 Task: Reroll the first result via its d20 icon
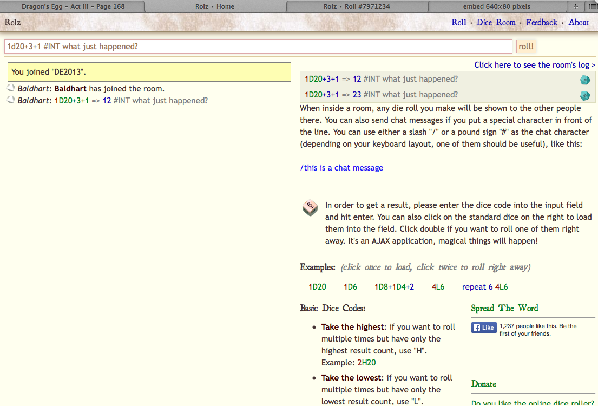pyautogui.click(x=584, y=80)
